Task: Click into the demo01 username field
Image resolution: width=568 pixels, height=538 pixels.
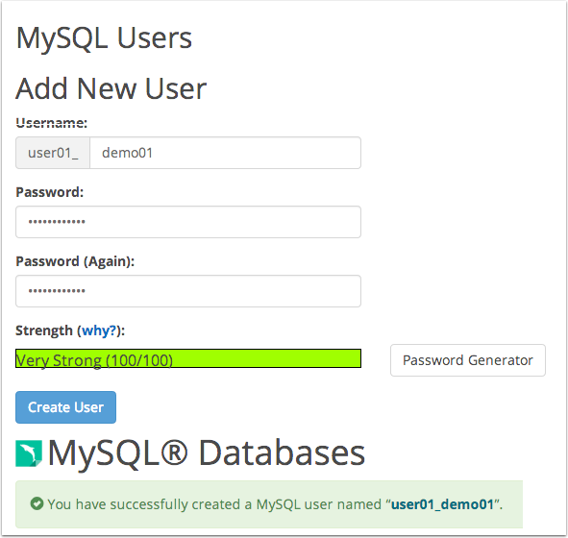Action: coord(225,153)
